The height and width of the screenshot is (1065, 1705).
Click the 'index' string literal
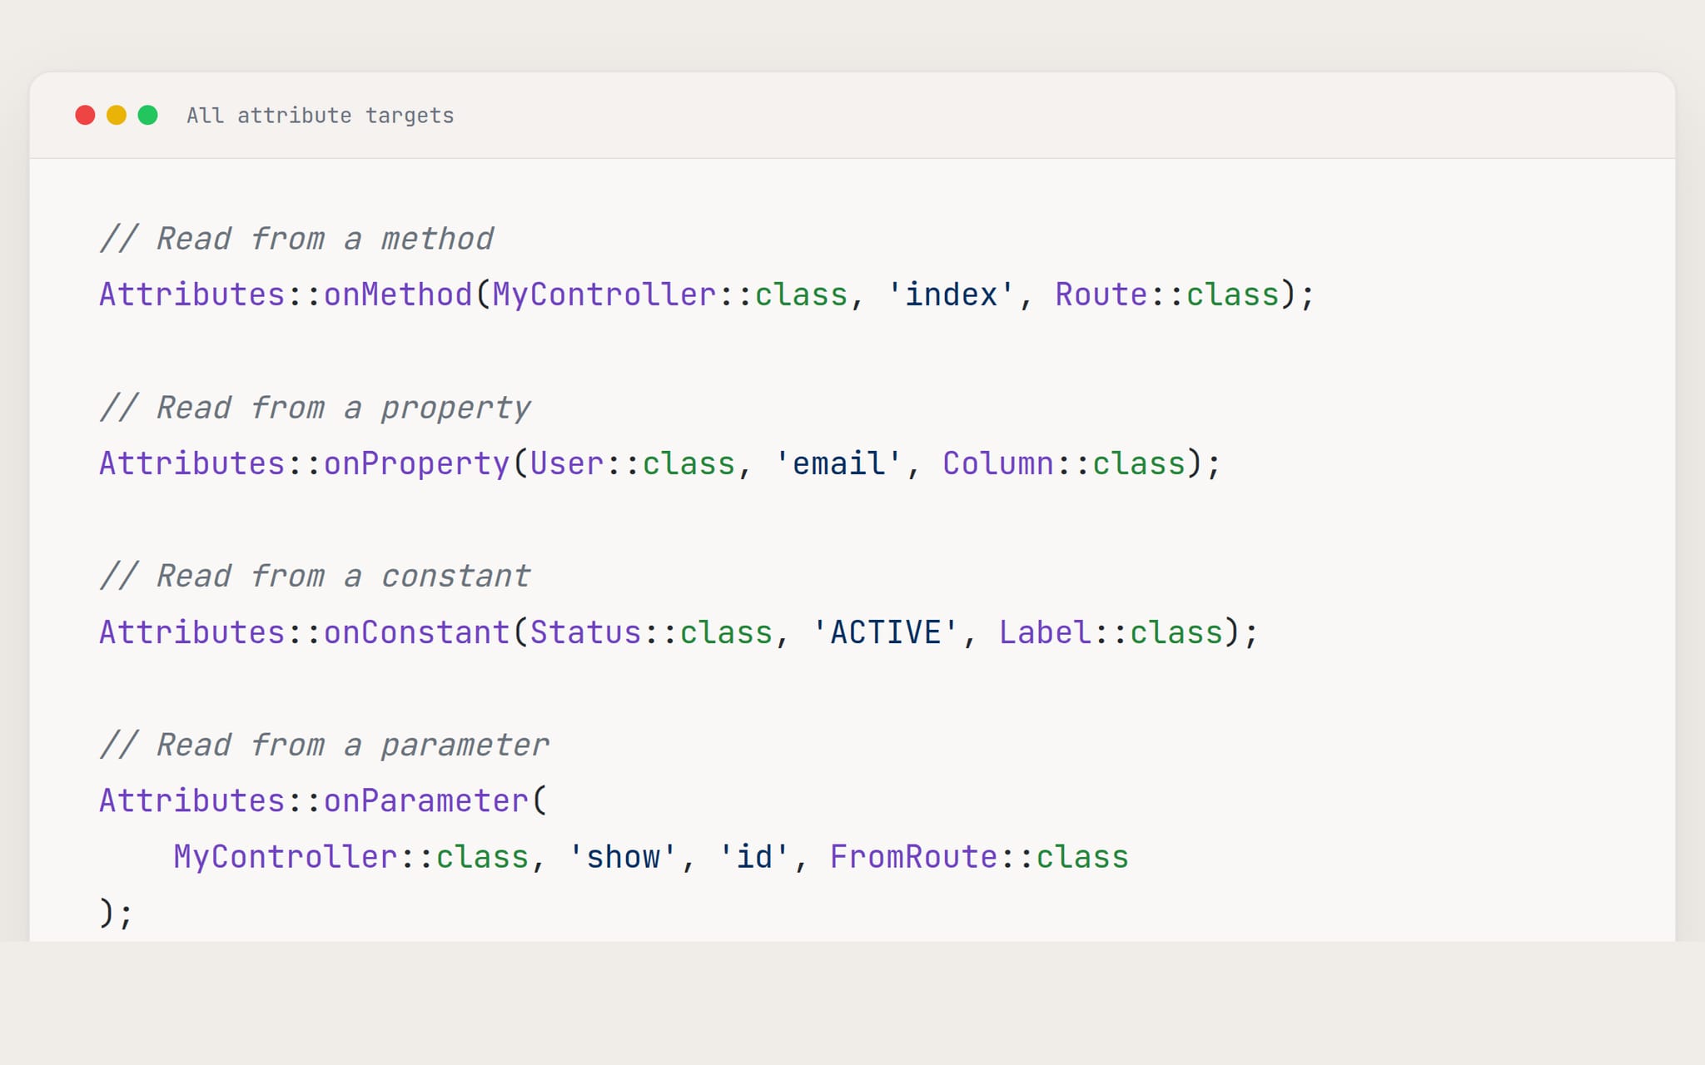(951, 295)
